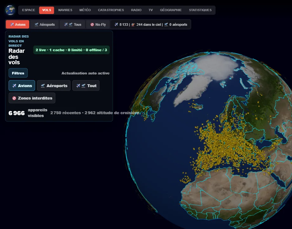Toggle the Zones interdites button
Image resolution: width=292 pixels, height=229 pixels.
pyautogui.click(x=32, y=98)
